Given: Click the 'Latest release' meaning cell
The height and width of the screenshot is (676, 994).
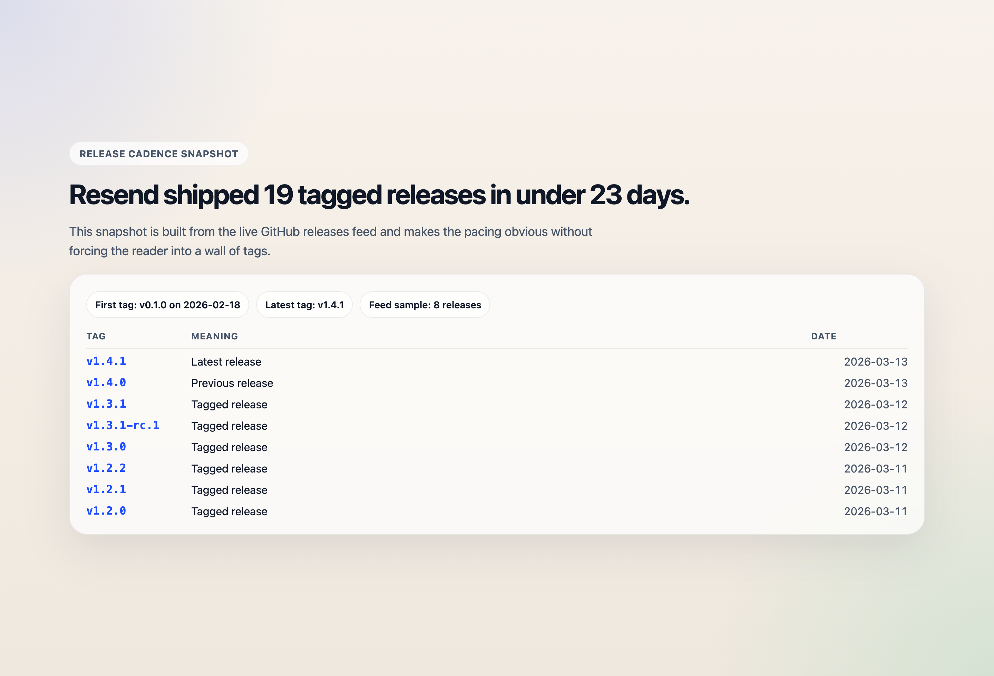Looking at the screenshot, I should pos(226,361).
